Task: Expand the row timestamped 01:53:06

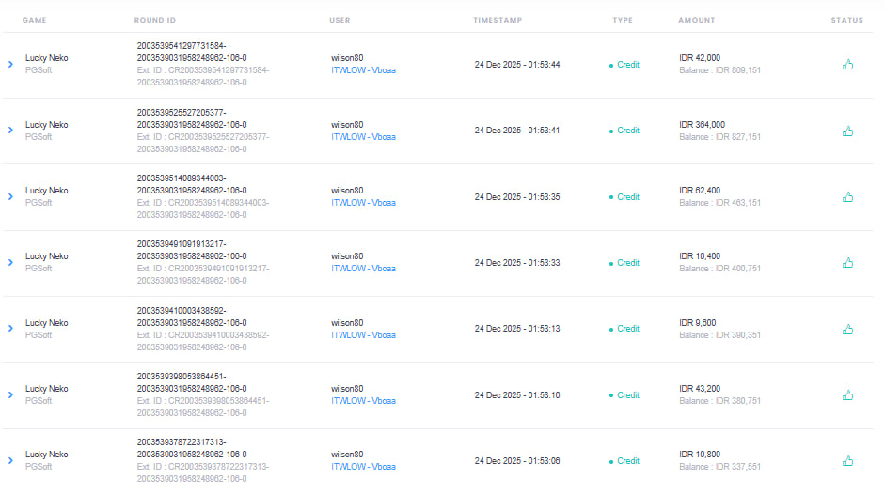Action: (11, 461)
